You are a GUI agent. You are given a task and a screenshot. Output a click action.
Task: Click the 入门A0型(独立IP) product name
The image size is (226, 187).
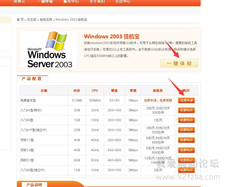32,170
